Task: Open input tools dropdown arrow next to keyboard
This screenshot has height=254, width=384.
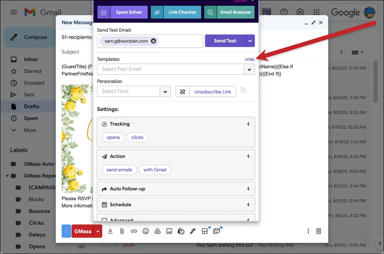Action: [362, 52]
